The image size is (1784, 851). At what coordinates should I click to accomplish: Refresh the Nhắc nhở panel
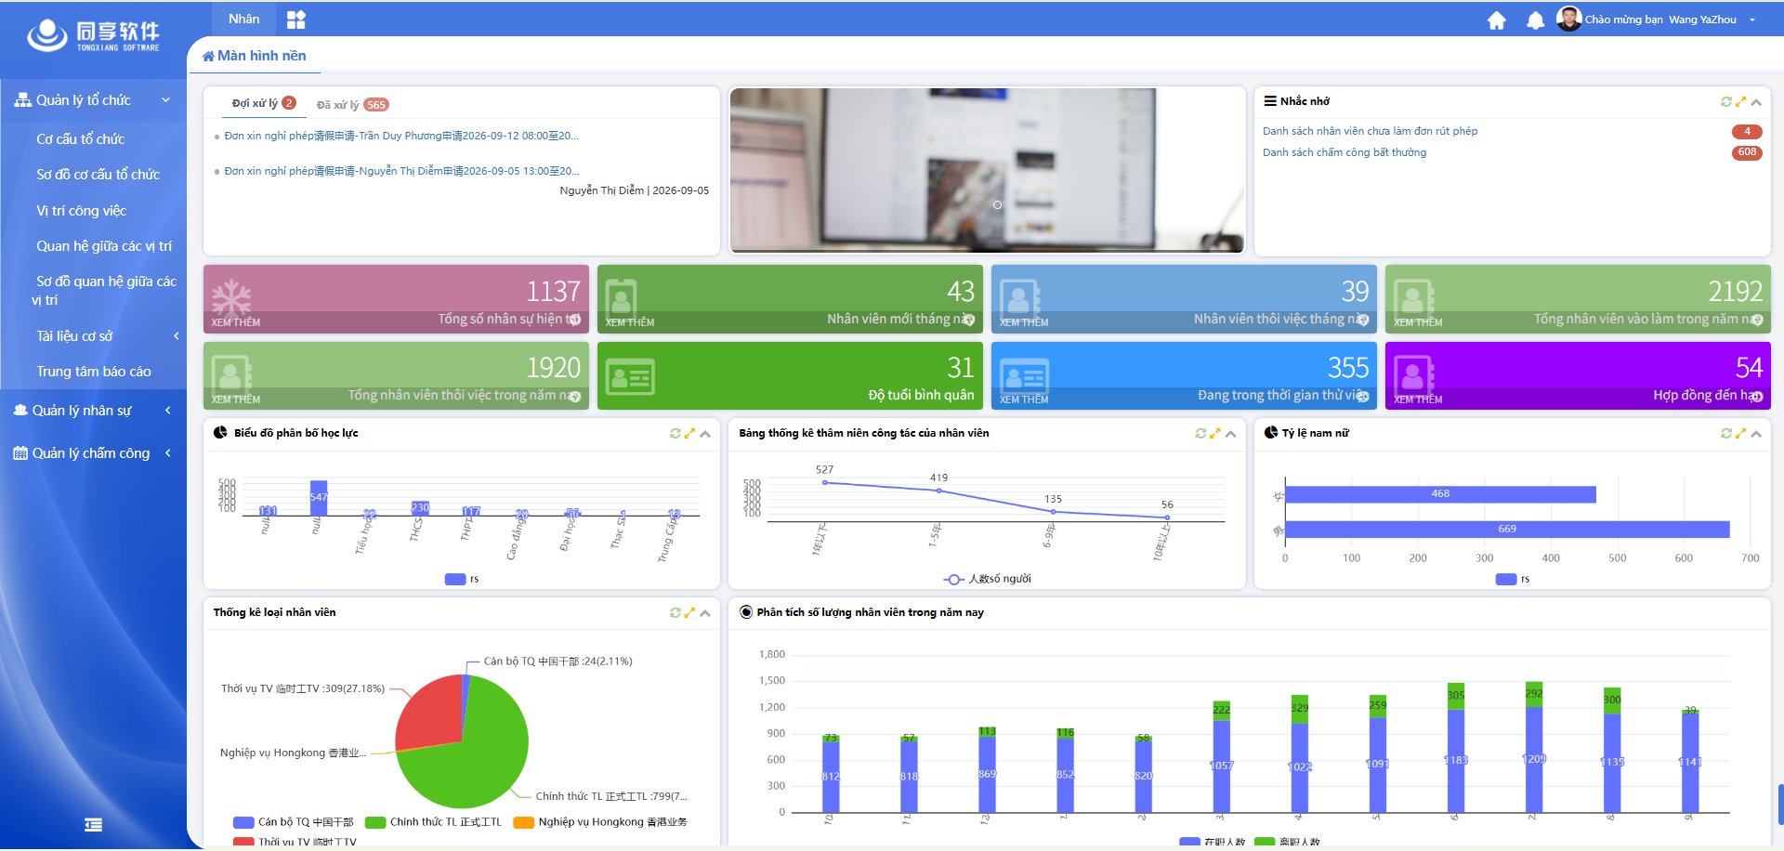click(1726, 102)
